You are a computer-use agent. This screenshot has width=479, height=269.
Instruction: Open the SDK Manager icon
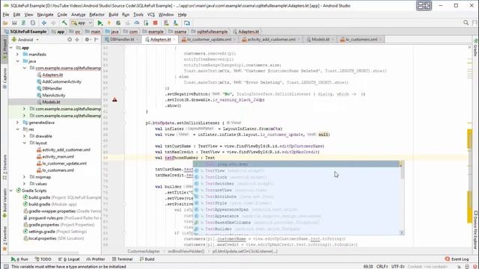click(x=176, y=23)
